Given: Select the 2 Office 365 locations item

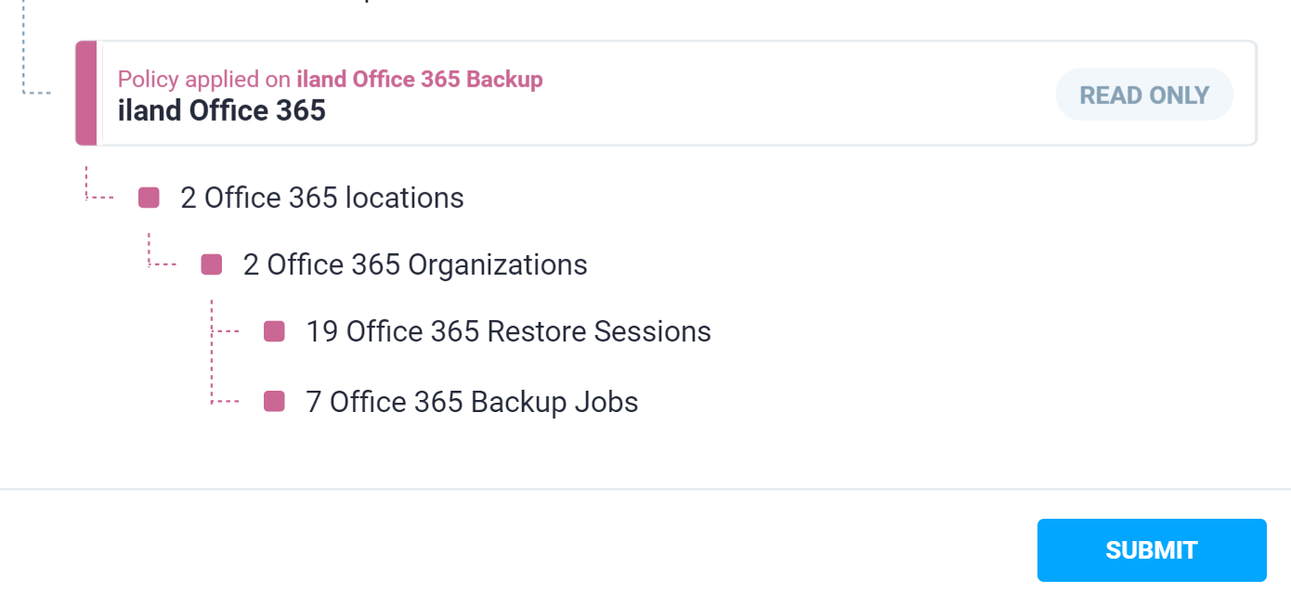Looking at the screenshot, I should coord(321,198).
